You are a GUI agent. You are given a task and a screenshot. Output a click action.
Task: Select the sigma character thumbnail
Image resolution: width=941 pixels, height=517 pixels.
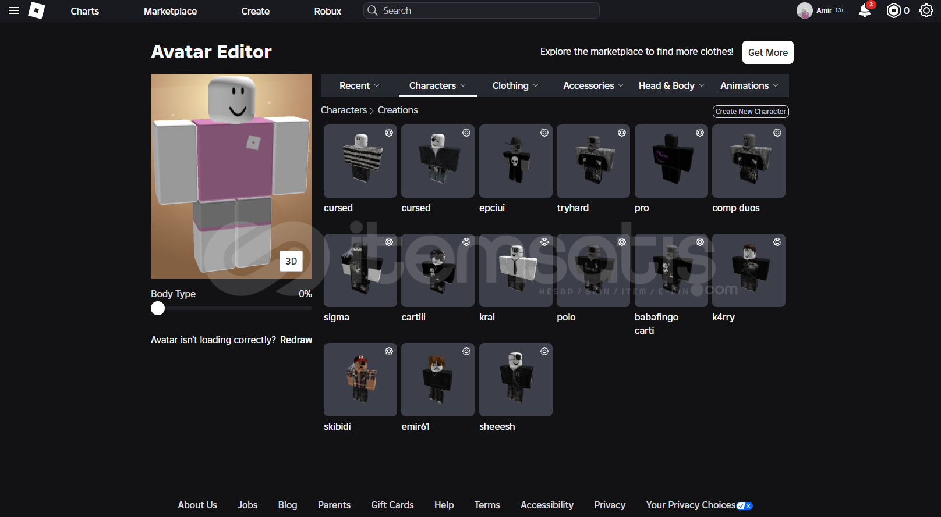360,270
